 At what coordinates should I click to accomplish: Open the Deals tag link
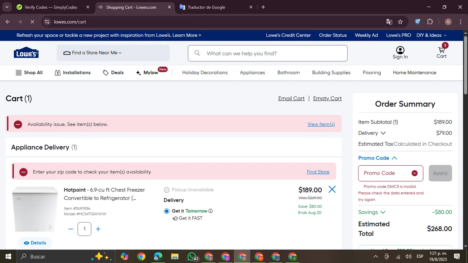pos(113,73)
